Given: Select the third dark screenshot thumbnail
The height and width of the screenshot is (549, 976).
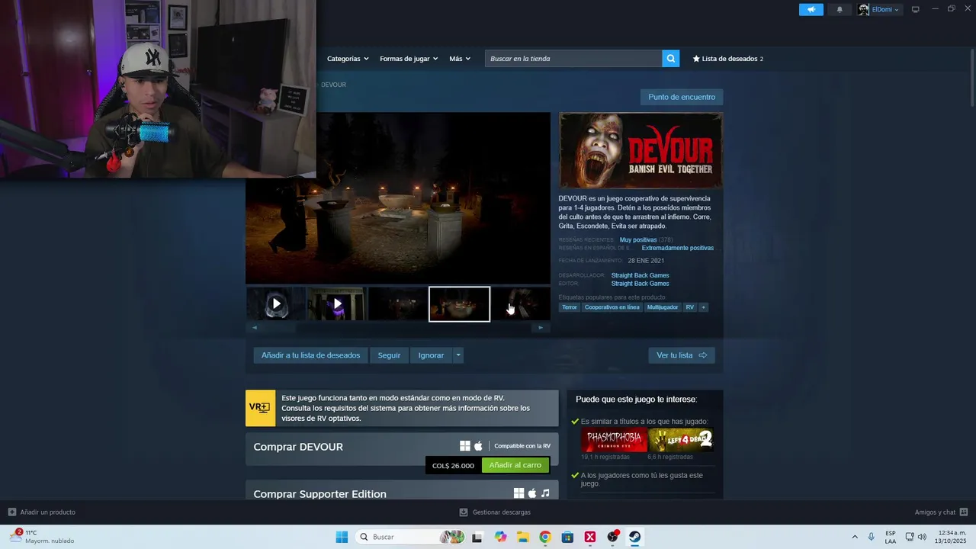Looking at the screenshot, I should tap(398, 304).
